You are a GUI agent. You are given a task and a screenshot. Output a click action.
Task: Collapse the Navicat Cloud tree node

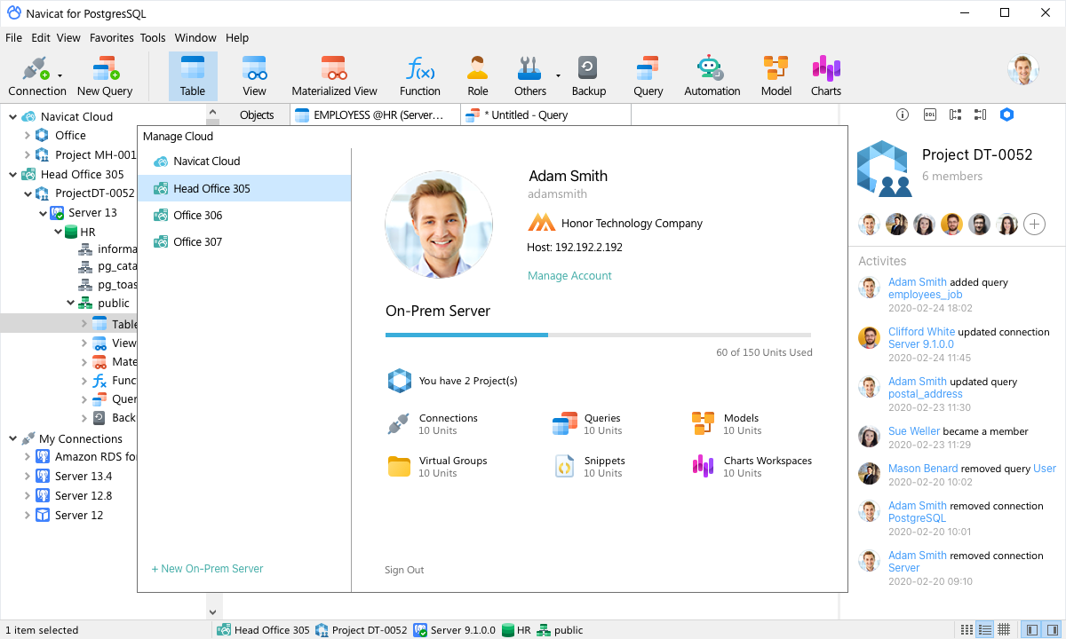(12, 116)
